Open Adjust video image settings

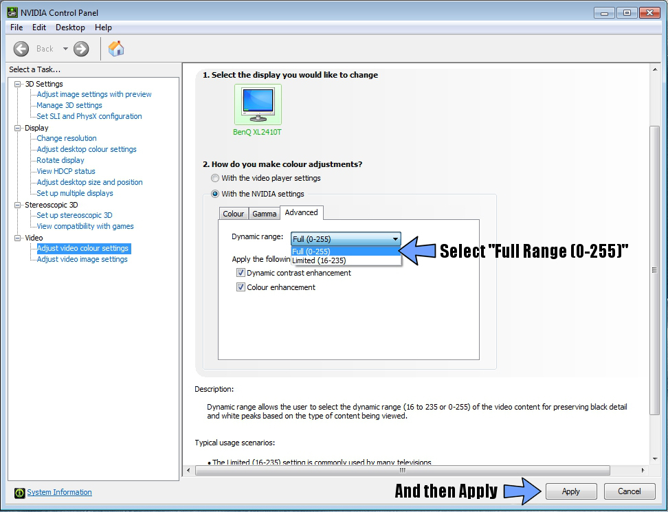coord(82,259)
